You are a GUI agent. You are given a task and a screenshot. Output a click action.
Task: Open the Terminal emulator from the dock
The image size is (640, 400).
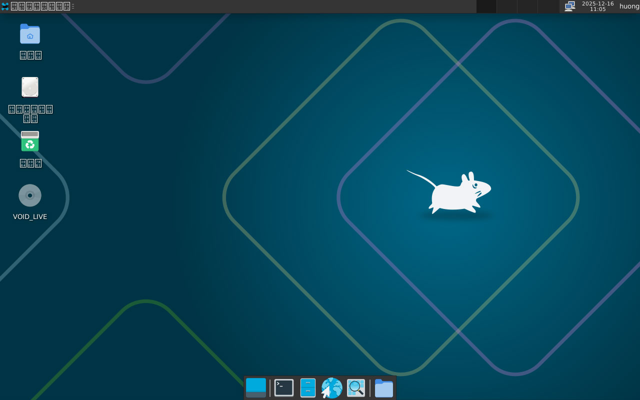[x=284, y=388]
